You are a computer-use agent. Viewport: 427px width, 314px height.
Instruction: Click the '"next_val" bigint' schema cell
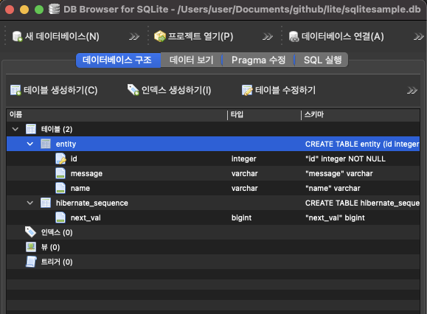[335, 217]
